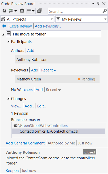Click the layout toggle window icon
The height and width of the screenshot is (174, 108).
(29, 11)
